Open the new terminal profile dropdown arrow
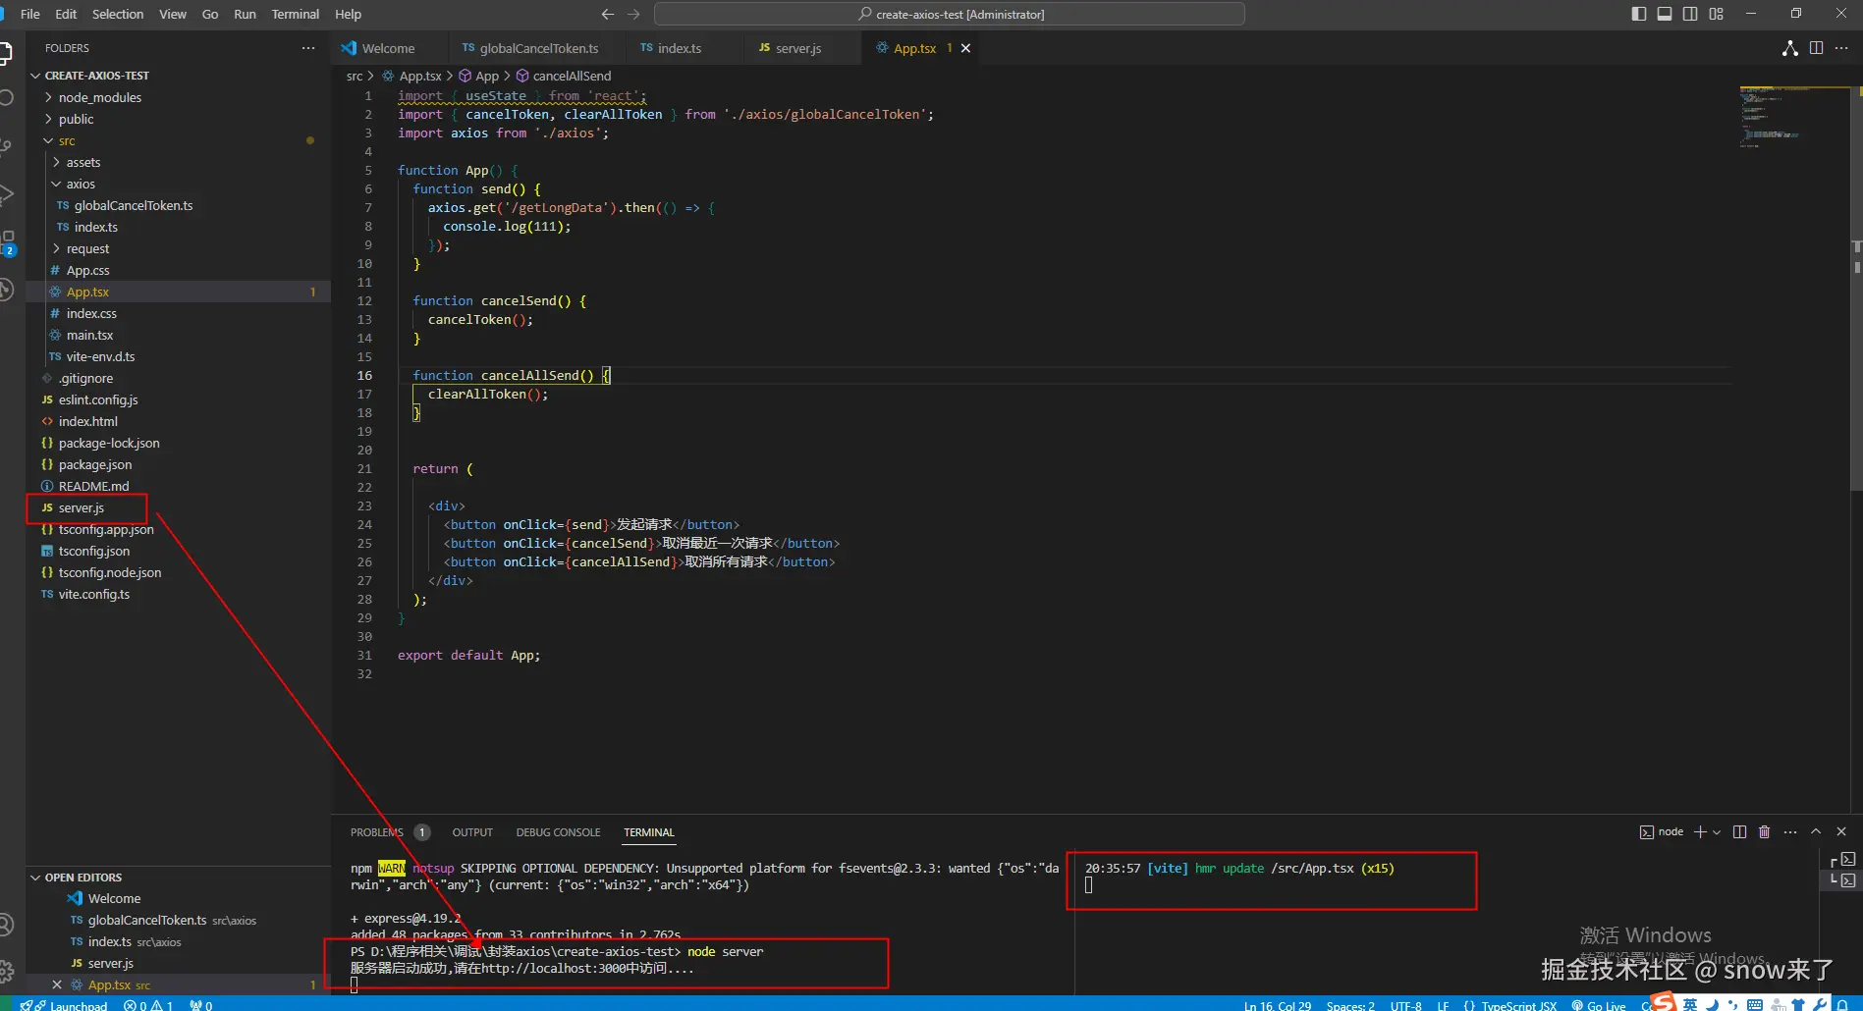The height and width of the screenshot is (1011, 1863). click(1717, 832)
